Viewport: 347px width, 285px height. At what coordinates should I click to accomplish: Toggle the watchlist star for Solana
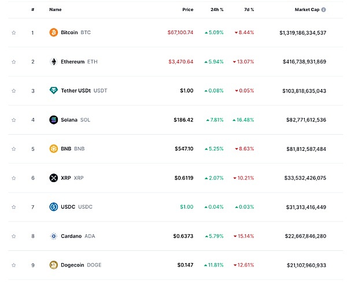(14, 120)
